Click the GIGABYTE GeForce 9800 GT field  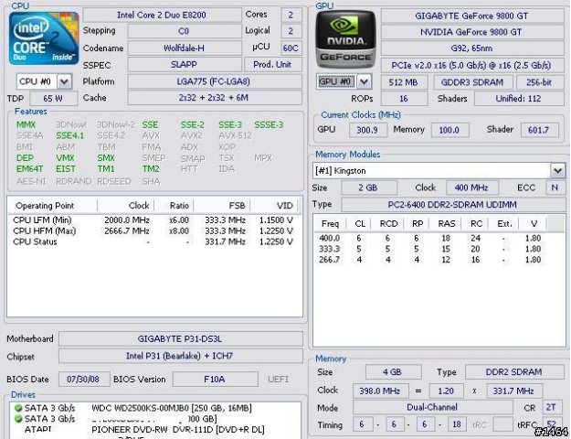point(471,16)
